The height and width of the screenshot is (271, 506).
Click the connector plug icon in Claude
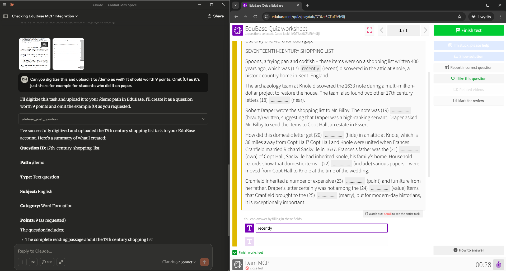point(61,262)
